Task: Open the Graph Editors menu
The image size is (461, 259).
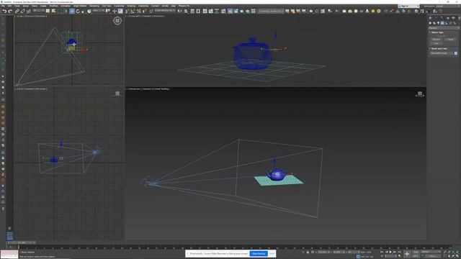Action: coord(80,6)
